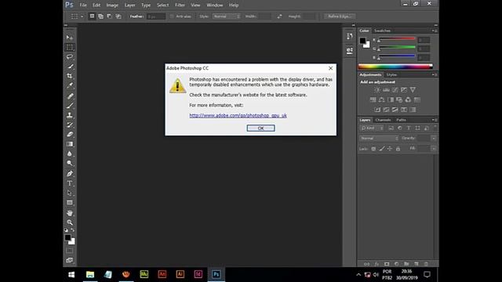Select the Zoom tool in the toolbox
Image resolution: width=502 pixels, height=282 pixels.
(x=70, y=222)
